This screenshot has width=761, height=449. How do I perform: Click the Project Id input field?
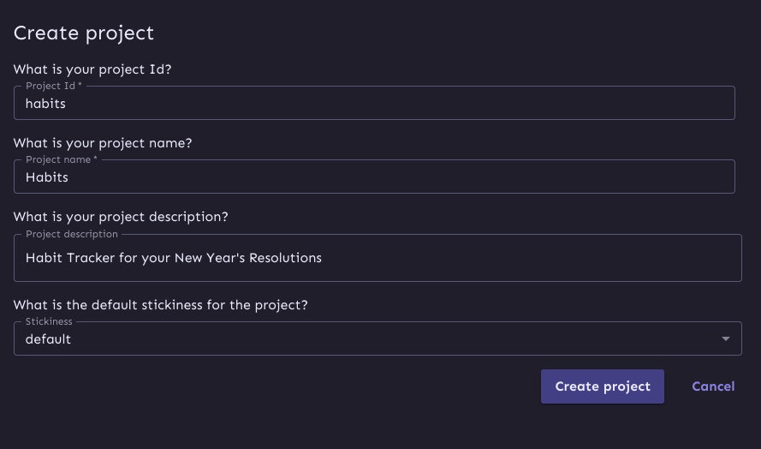pyautogui.click(x=374, y=104)
